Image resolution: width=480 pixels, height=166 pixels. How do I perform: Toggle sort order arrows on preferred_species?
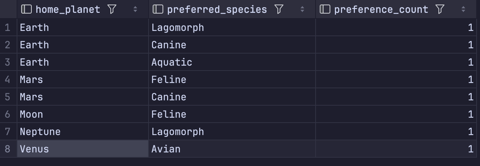click(302, 9)
